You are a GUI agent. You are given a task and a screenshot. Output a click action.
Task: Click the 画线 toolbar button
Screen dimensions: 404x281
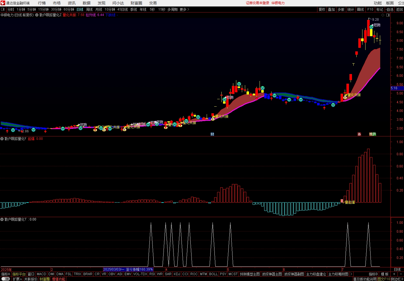click(361, 9)
